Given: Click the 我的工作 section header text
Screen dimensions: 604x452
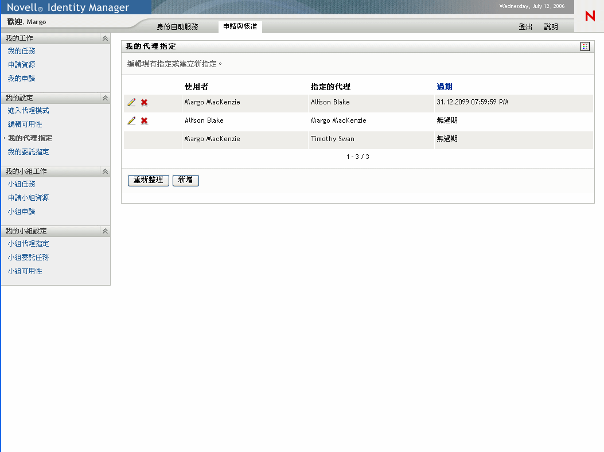Looking at the screenshot, I should [x=20, y=38].
